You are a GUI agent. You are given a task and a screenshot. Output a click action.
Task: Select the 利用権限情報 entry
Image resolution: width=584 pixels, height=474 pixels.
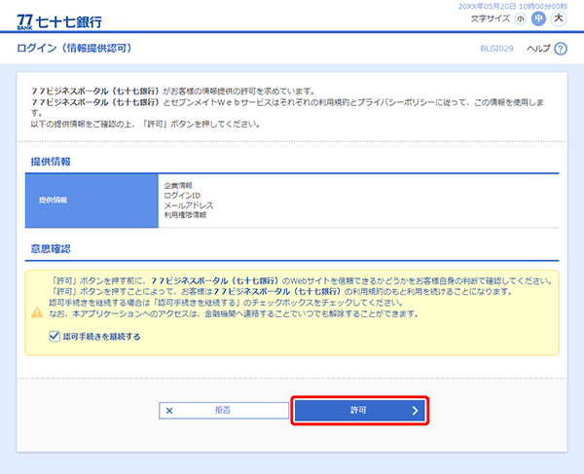coord(185,215)
